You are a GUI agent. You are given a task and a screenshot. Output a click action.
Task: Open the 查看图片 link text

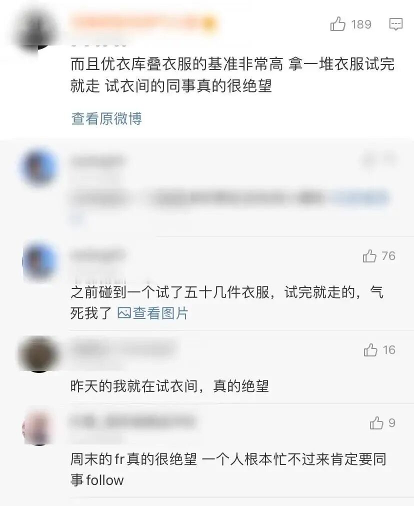click(x=160, y=313)
